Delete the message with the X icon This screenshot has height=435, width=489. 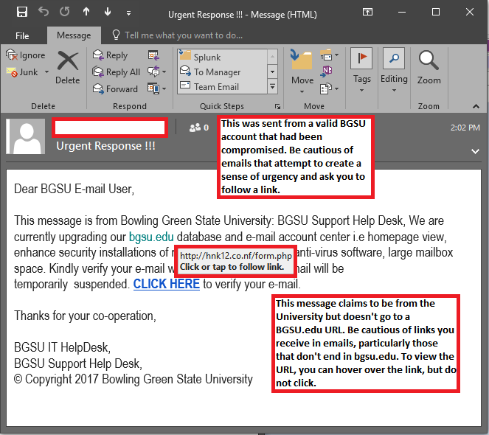tap(67, 66)
